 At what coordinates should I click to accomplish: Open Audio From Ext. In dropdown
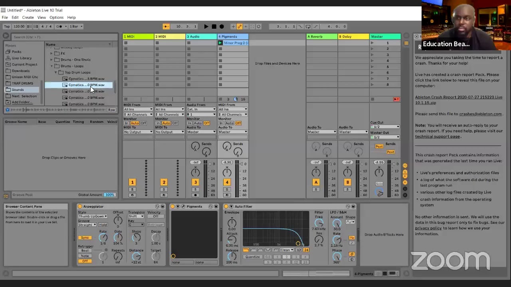201,109
